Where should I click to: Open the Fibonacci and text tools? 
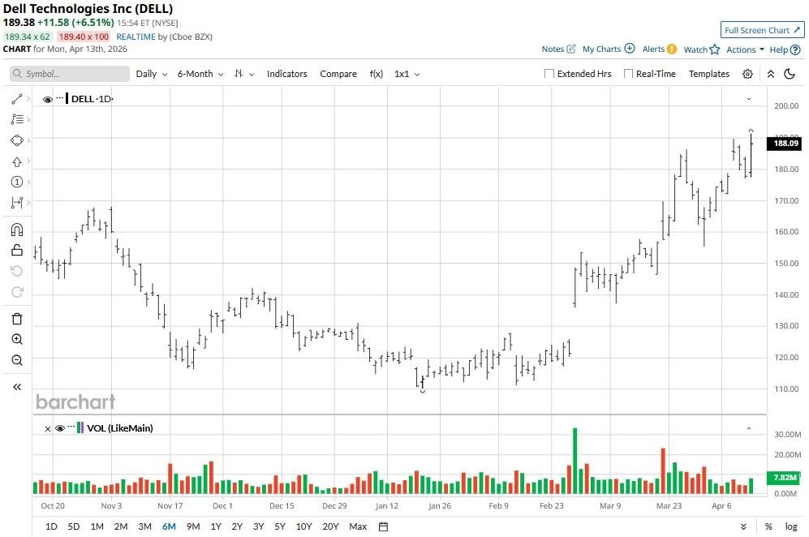(17, 119)
